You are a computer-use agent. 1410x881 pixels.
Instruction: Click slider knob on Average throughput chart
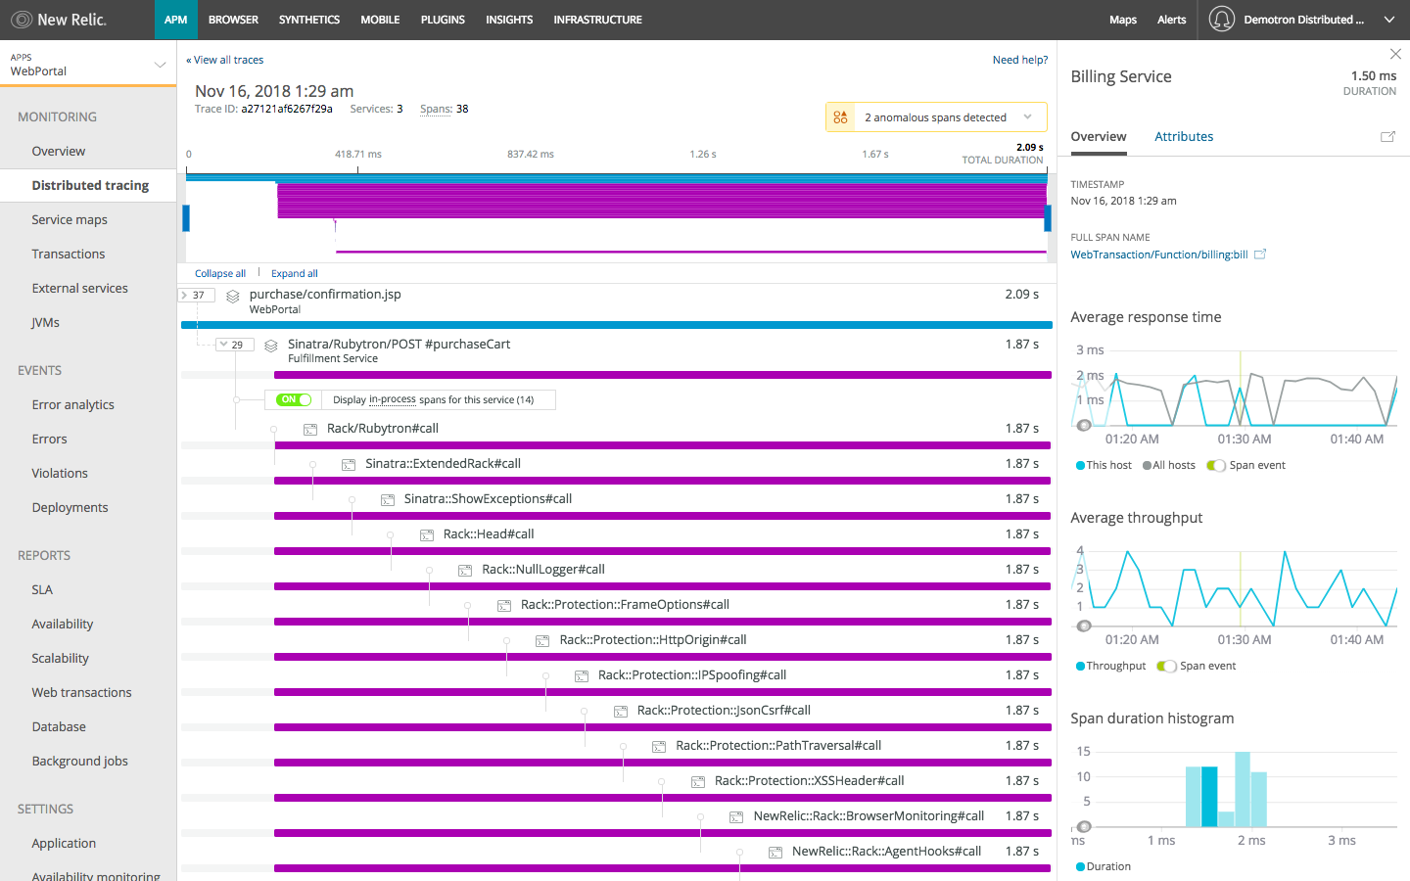1084,626
